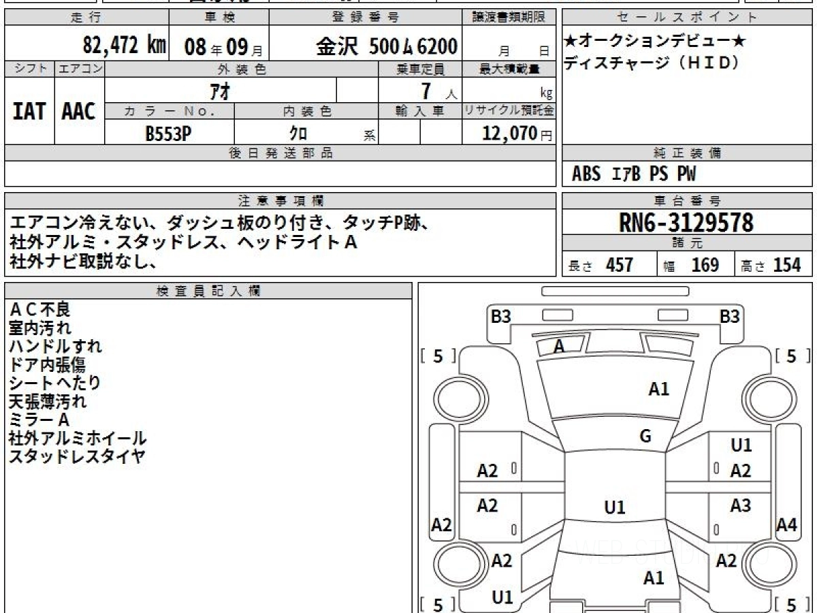This screenshot has height=613, width=817.
Task: Click the 後日発送部品 header
Action: click(280, 153)
